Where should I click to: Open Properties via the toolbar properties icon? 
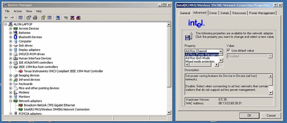(x=29, y=18)
